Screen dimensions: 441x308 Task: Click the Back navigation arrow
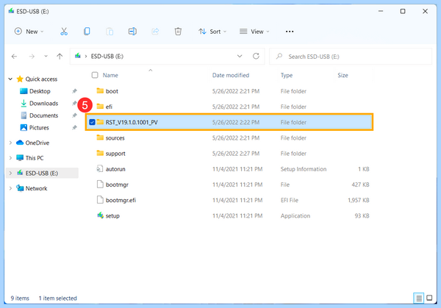(x=15, y=57)
